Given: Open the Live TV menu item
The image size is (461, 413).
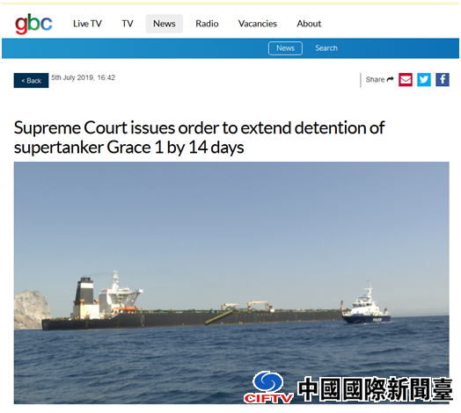Looking at the screenshot, I should coord(87,24).
